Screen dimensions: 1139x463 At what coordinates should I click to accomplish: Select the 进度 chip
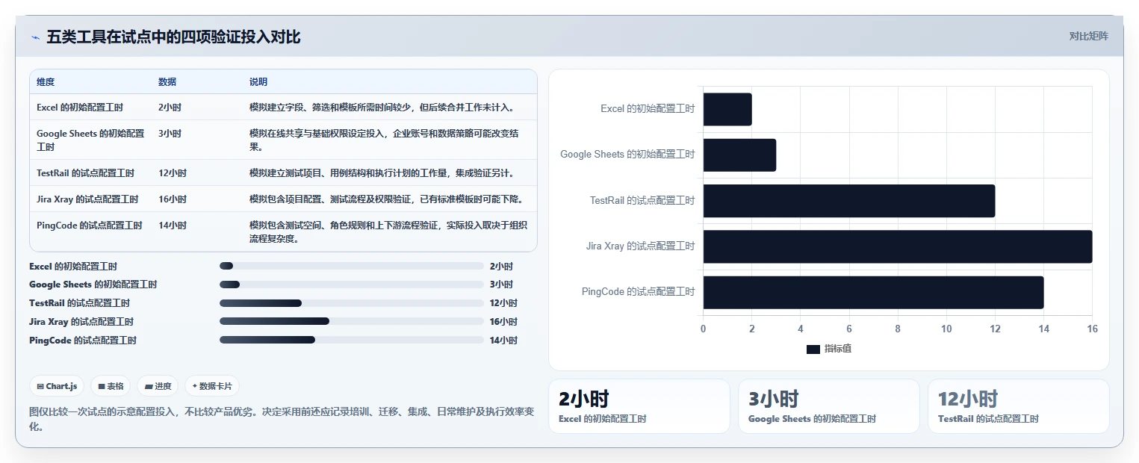pos(158,386)
